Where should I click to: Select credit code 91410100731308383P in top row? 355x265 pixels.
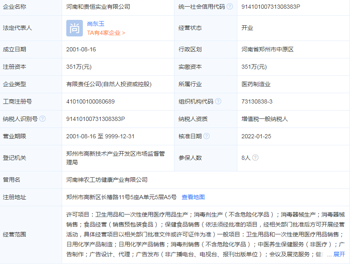tap(270, 7)
